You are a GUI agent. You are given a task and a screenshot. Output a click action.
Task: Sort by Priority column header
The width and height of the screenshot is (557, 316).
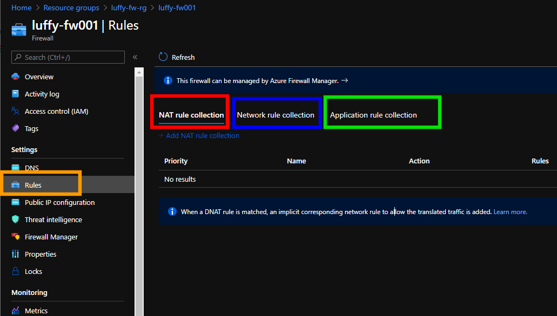(176, 161)
